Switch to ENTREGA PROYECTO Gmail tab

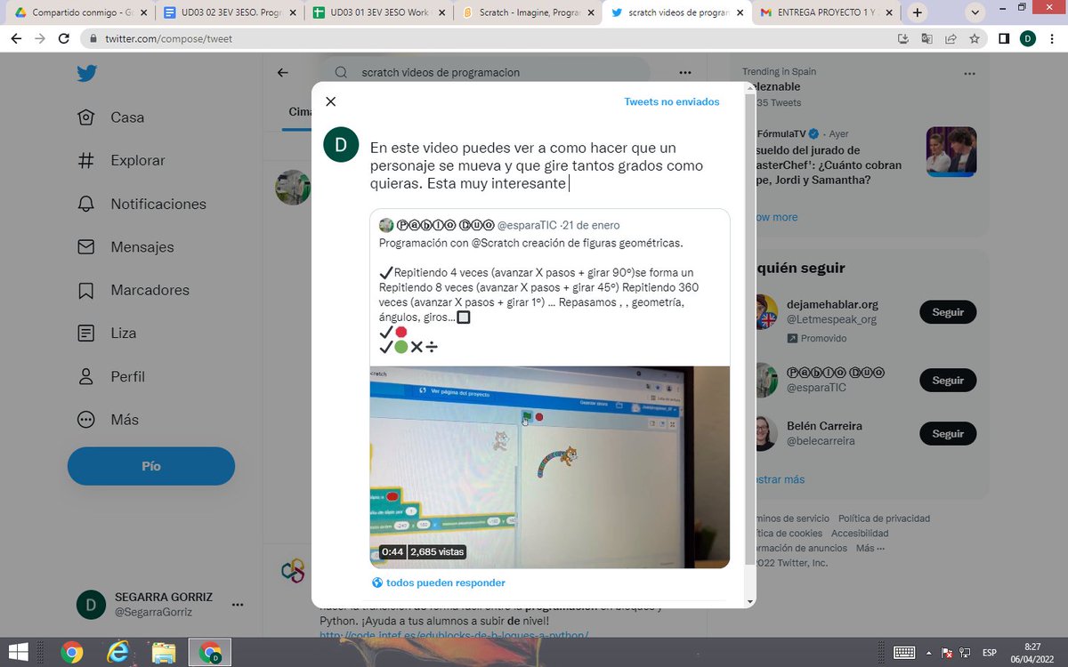tap(826, 13)
